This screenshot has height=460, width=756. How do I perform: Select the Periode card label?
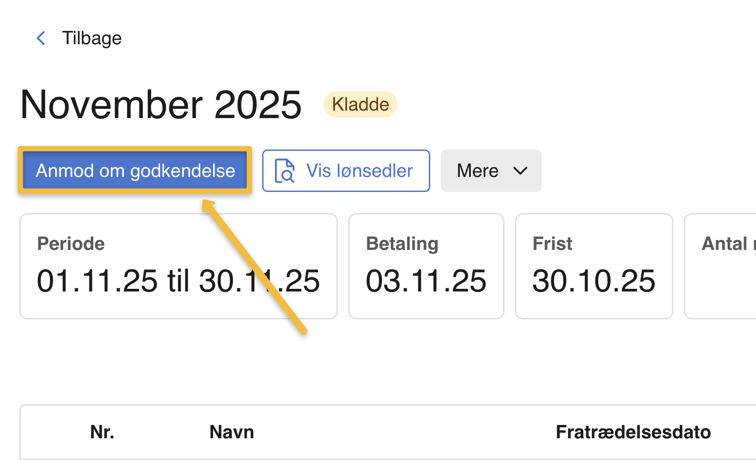71,244
